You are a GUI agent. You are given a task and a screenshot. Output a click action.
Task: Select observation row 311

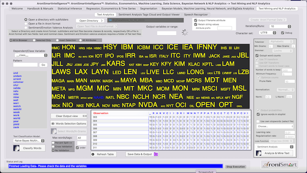pyautogui.click(x=171, y=148)
